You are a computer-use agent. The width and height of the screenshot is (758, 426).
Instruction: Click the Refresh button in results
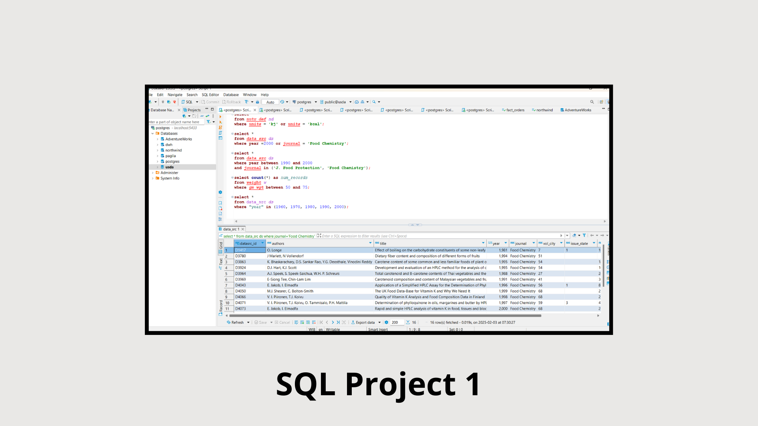(235, 323)
